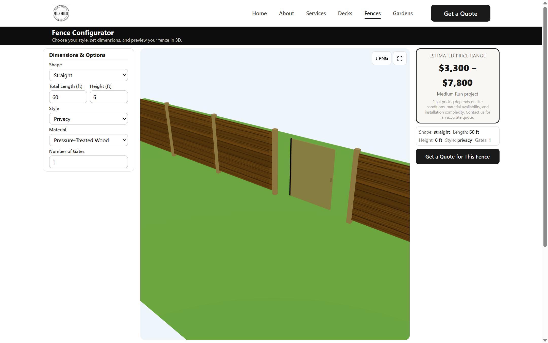Screen dimensions: 548x343
Task: Click the page scrollbar down arrow
Action: tap(545, 340)
